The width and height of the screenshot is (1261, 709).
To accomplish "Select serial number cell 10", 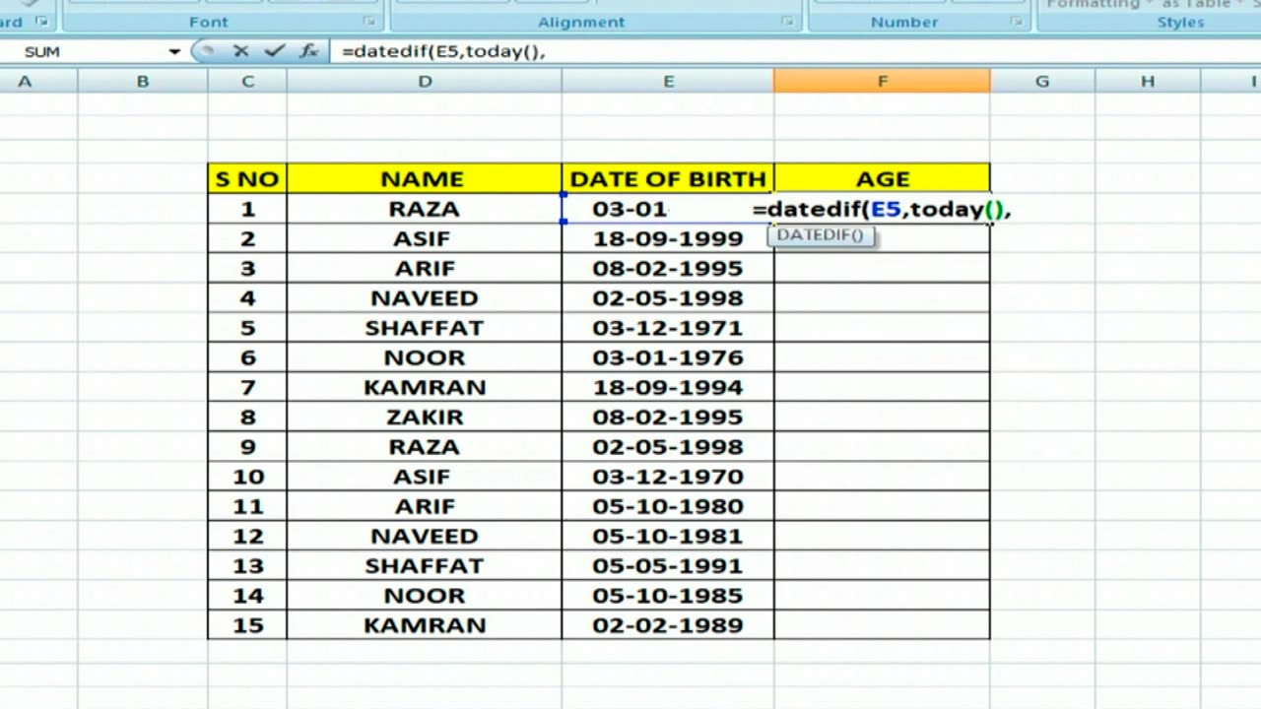I will pos(247,476).
